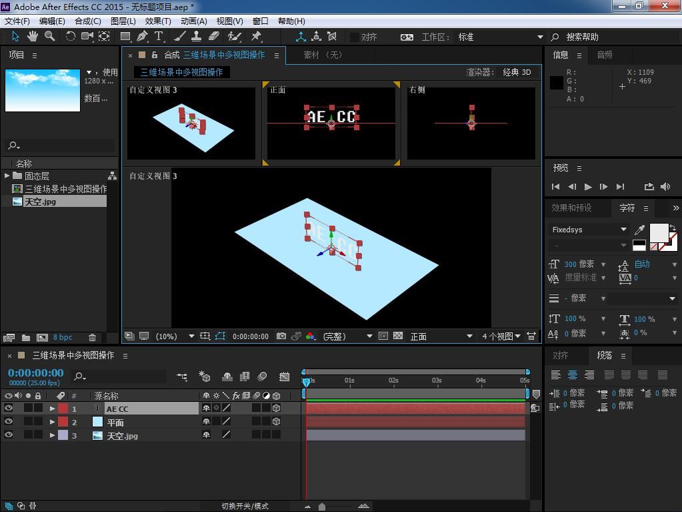Open the 效果(T) menu
The height and width of the screenshot is (512, 682).
158,21
